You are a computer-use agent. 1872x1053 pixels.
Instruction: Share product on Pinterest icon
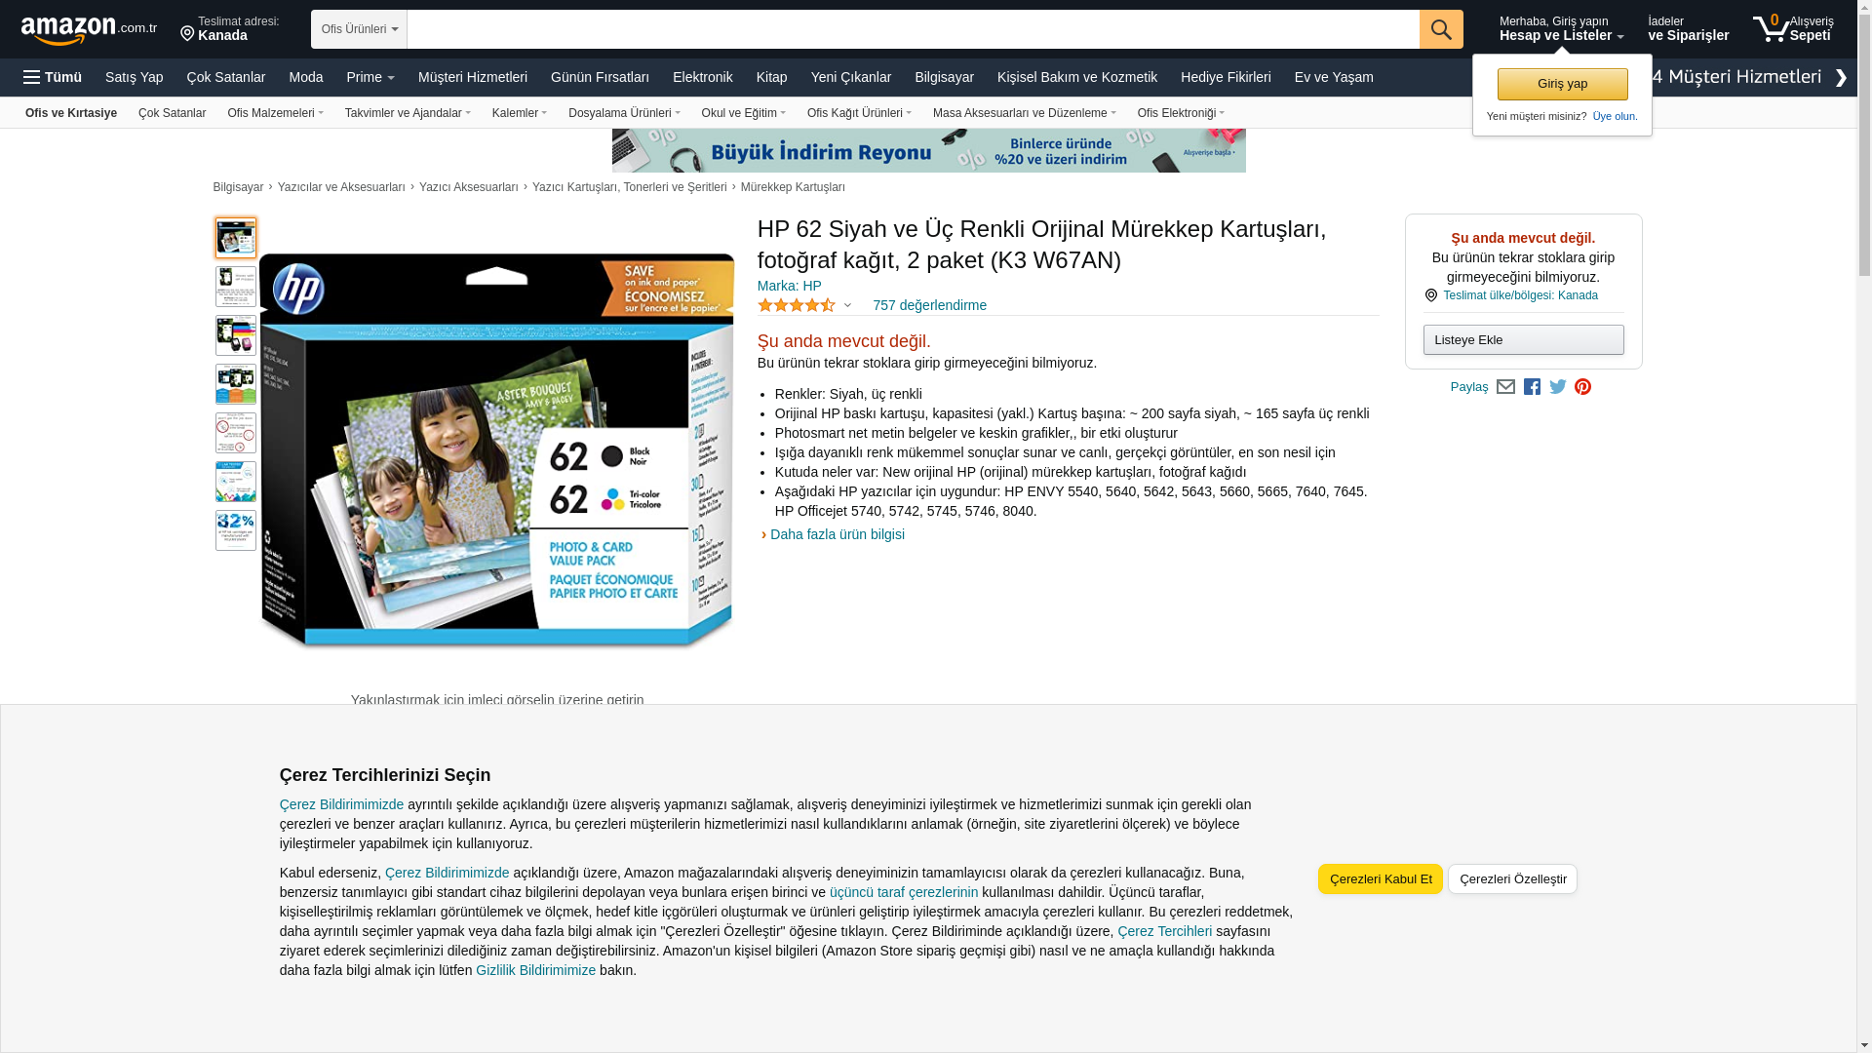coord(1582,387)
